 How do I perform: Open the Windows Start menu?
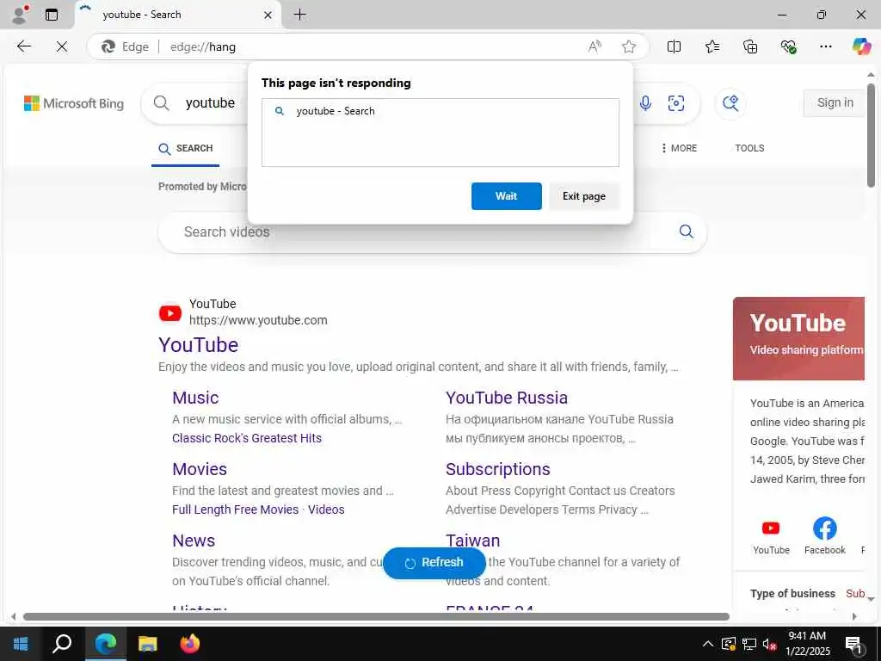(21, 644)
